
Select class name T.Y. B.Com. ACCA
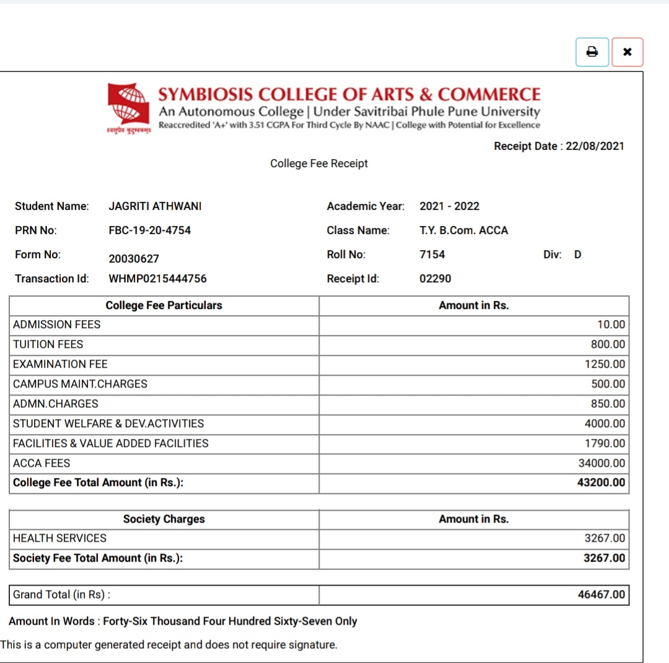[x=463, y=230]
